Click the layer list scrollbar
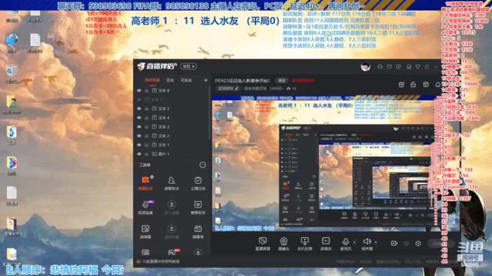492x276 pixels. (209, 114)
